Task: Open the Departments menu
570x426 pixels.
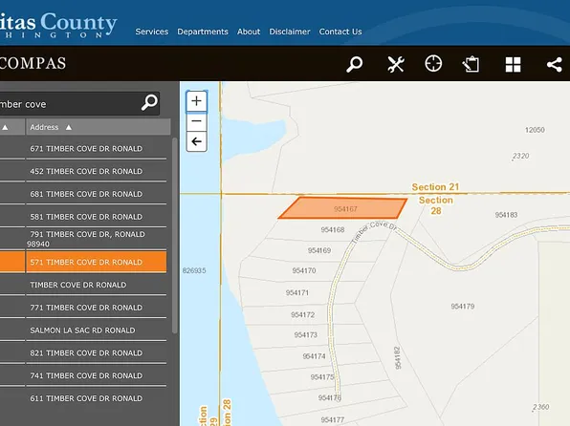Action: (x=203, y=32)
